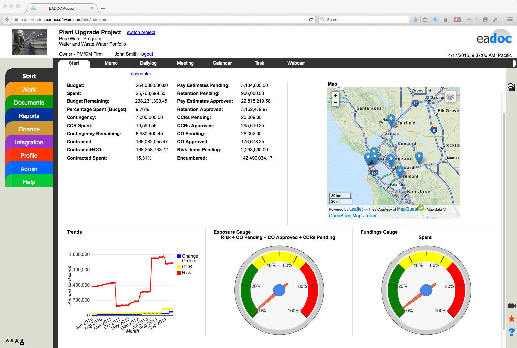Viewport: 517px width, 348px height.
Task: Open the downloads arrow icon
Action: [x=435, y=19]
